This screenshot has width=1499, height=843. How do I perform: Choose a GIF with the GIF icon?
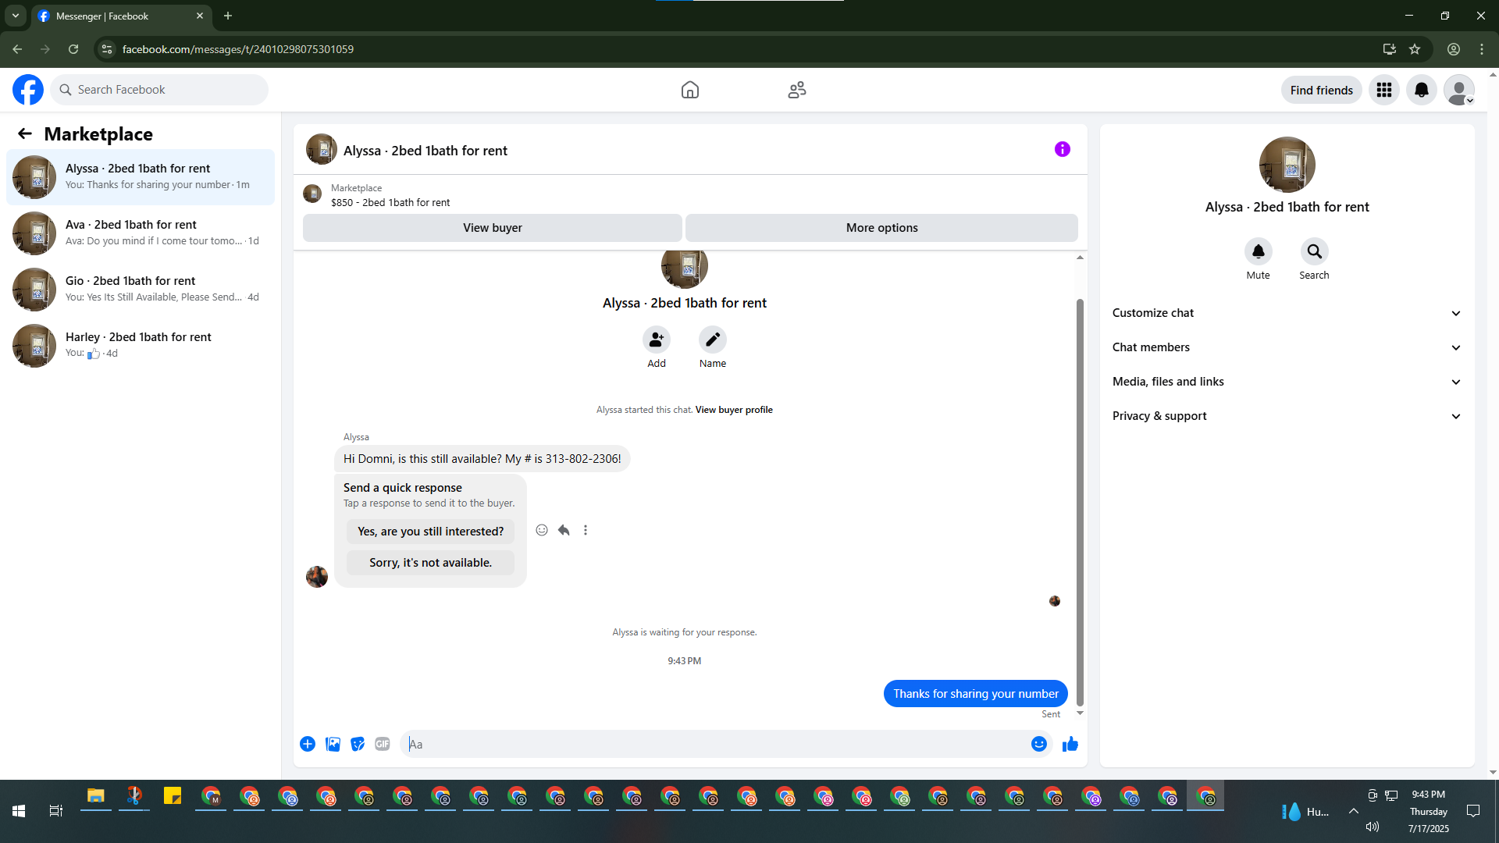[x=383, y=744]
